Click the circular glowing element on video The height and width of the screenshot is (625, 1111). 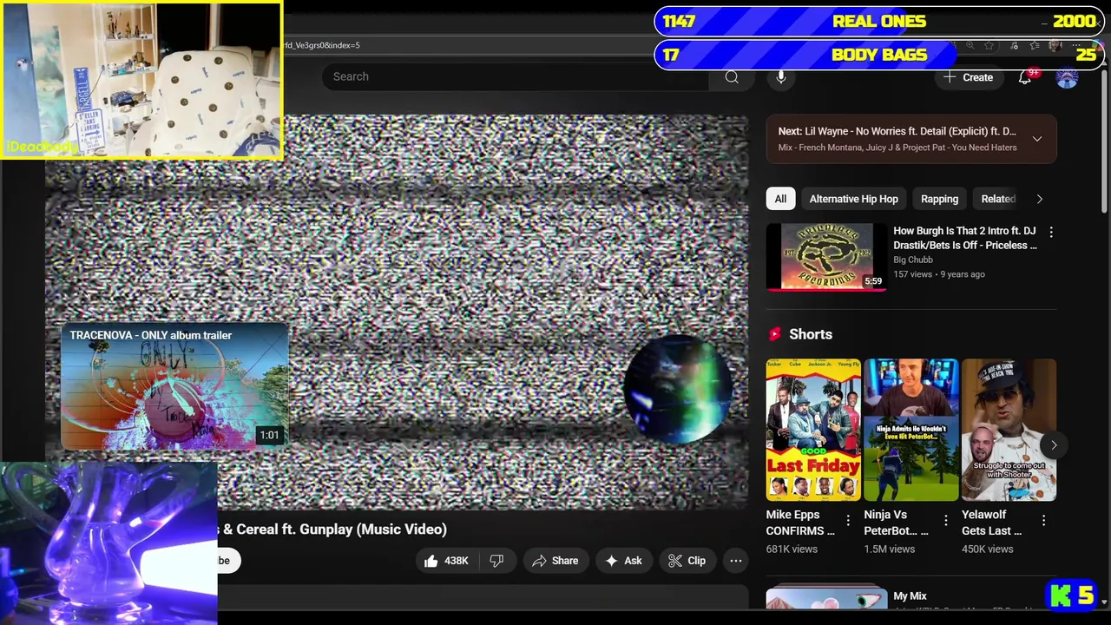point(678,391)
